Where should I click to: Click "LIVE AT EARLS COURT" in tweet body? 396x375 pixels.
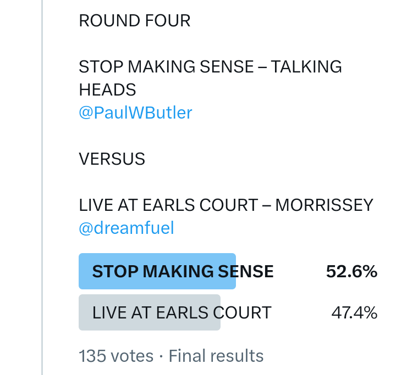click(x=167, y=205)
